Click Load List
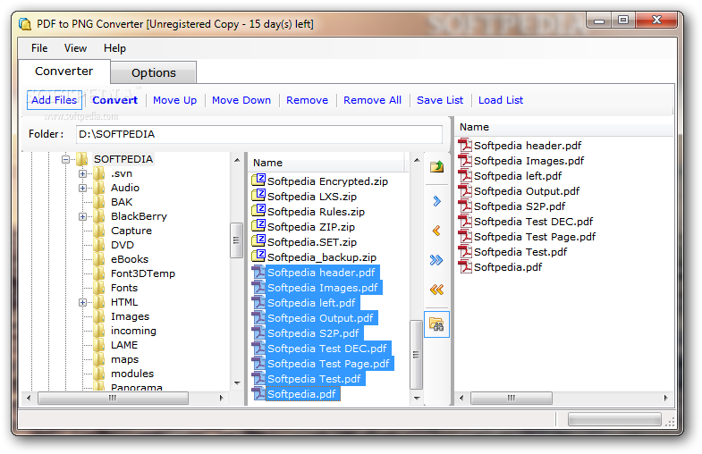This screenshot has width=702, height=454. tap(501, 100)
